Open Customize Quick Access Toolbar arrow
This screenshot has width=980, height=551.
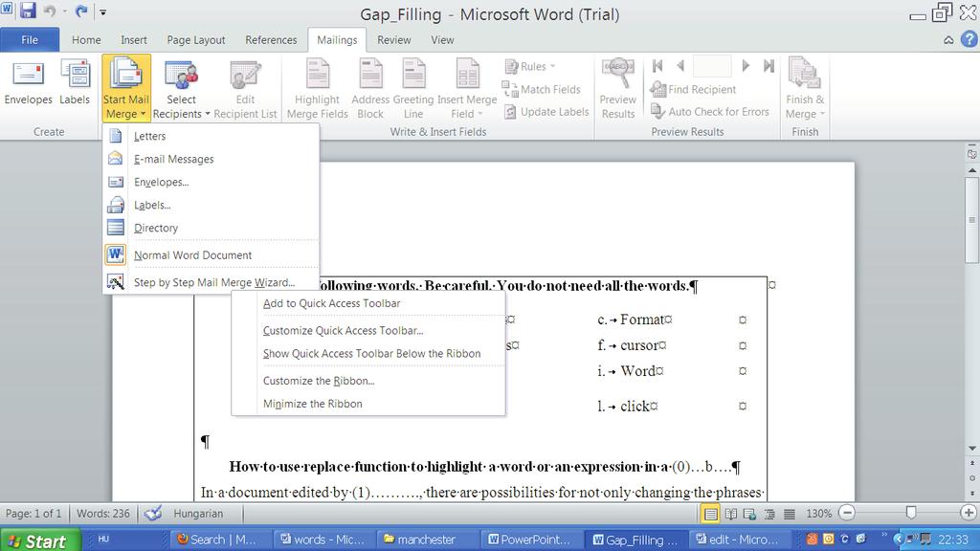coord(103,11)
